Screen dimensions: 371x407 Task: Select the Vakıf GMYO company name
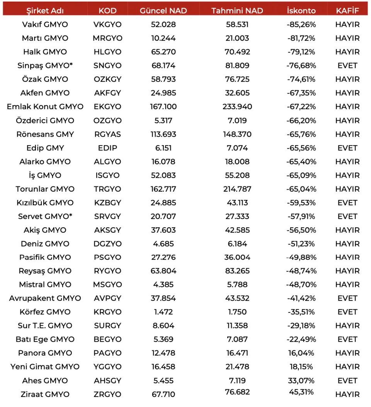(45, 24)
